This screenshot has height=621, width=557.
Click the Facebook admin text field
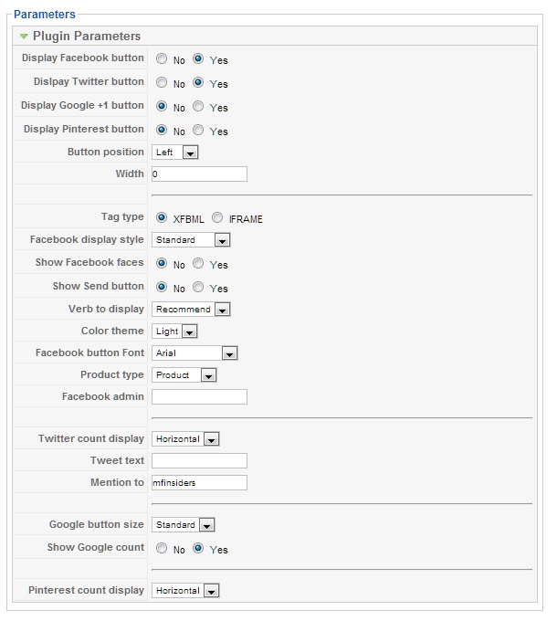click(199, 396)
